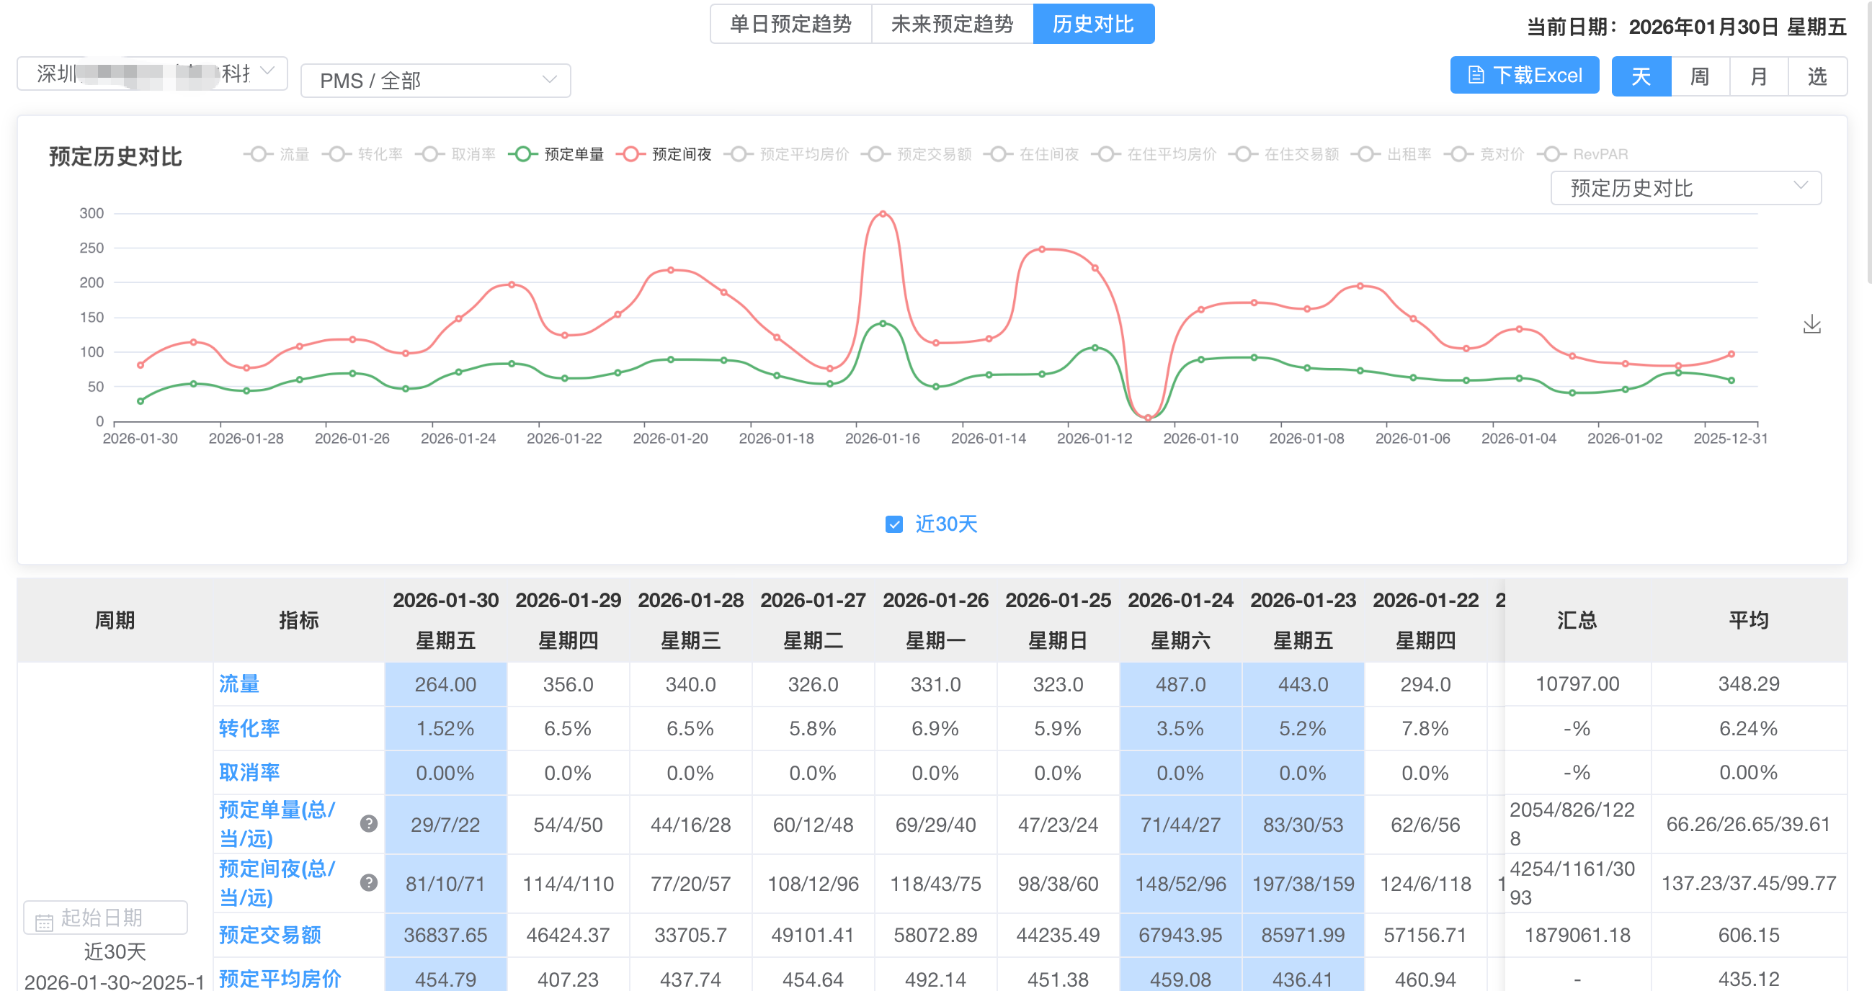The image size is (1872, 991).
Task: Hide 预定间夜 red series via legend
Action: coord(630,154)
